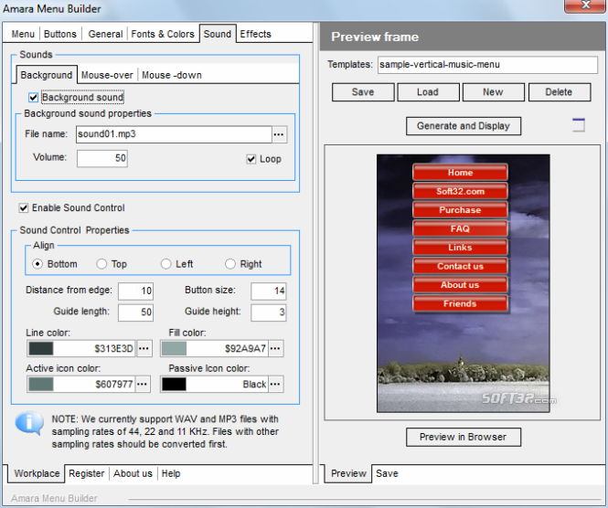Click the small window icon beside Generate and Display
This screenshot has height=508, width=608.
579,125
